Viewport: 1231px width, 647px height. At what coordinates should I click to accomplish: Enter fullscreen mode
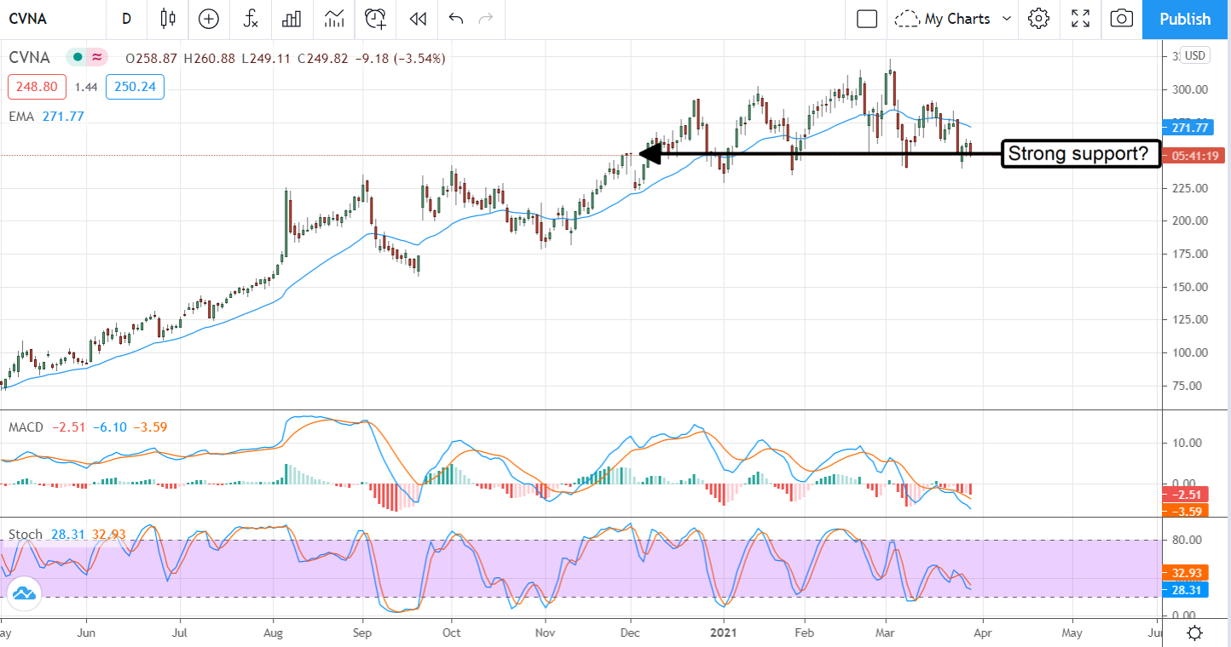point(1080,19)
